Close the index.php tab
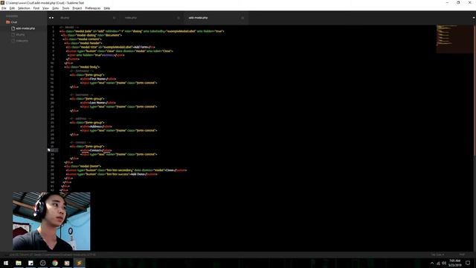The height and width of the screenshot is (268, 476). pyautogui.click(x=178, y=18)
